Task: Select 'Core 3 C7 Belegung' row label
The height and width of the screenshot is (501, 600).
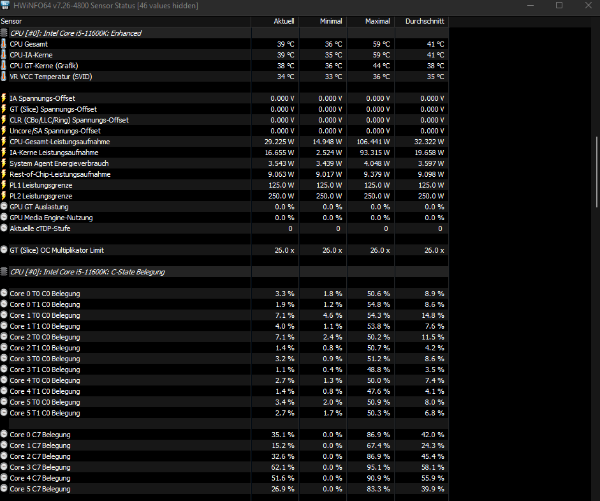Action: click(x=40, y=467)
